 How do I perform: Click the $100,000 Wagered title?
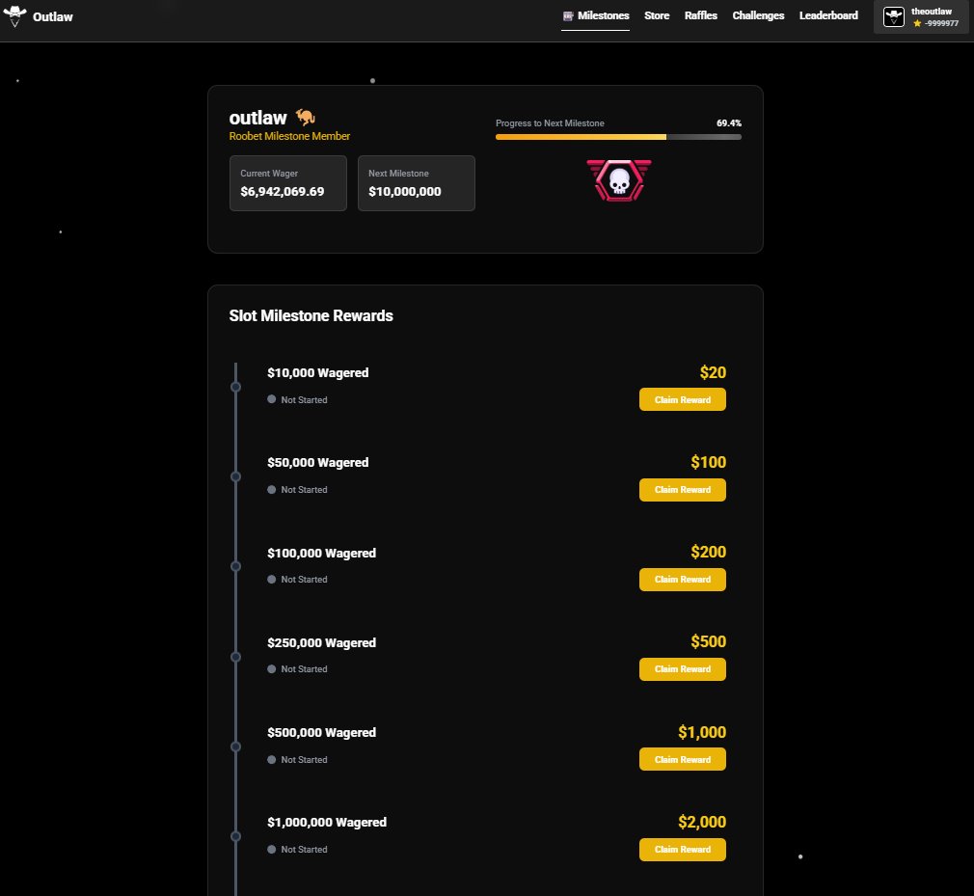pos(321,553)
